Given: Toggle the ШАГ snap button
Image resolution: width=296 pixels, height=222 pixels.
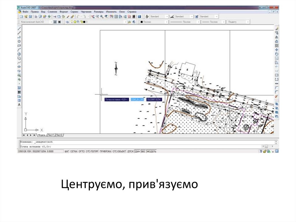Looking at the screenshot, I should click(67, 151).
